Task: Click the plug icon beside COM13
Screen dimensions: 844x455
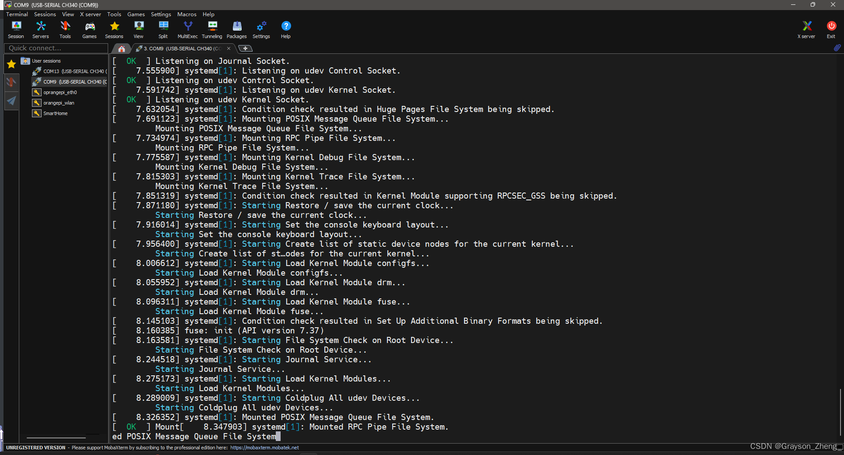Action: tap(37, 71)
